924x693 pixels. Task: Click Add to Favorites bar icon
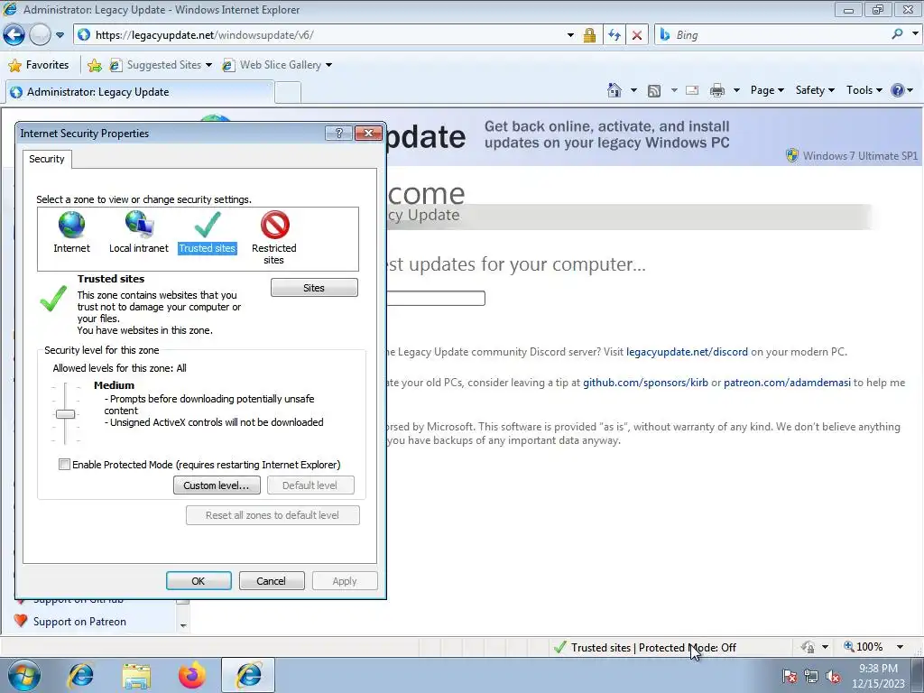tap(94, 65)
